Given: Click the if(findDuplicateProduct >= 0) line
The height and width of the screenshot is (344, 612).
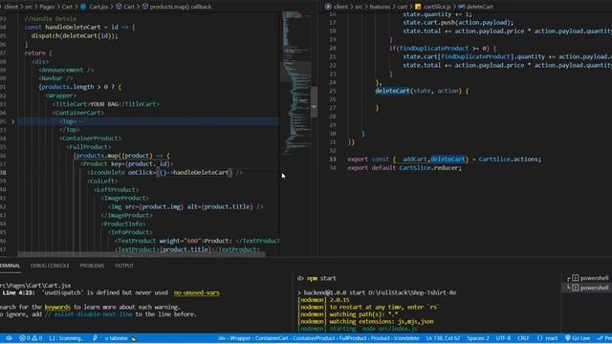Looking at the screenshot, I should (x=442, y=49).
